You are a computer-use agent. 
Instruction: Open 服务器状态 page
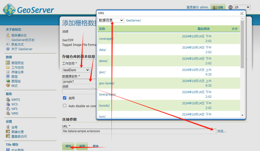(x=19, y=35)
